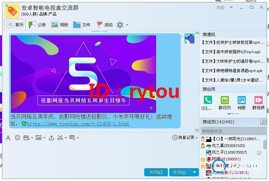Viewport: 269px width, 181px height.
Task: Expand the send options arrow
Action: click(195, 172)
